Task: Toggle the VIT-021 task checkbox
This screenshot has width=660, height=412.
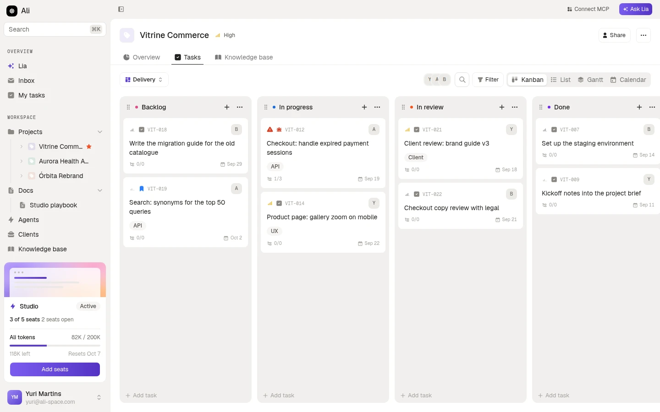Action: 417,130
